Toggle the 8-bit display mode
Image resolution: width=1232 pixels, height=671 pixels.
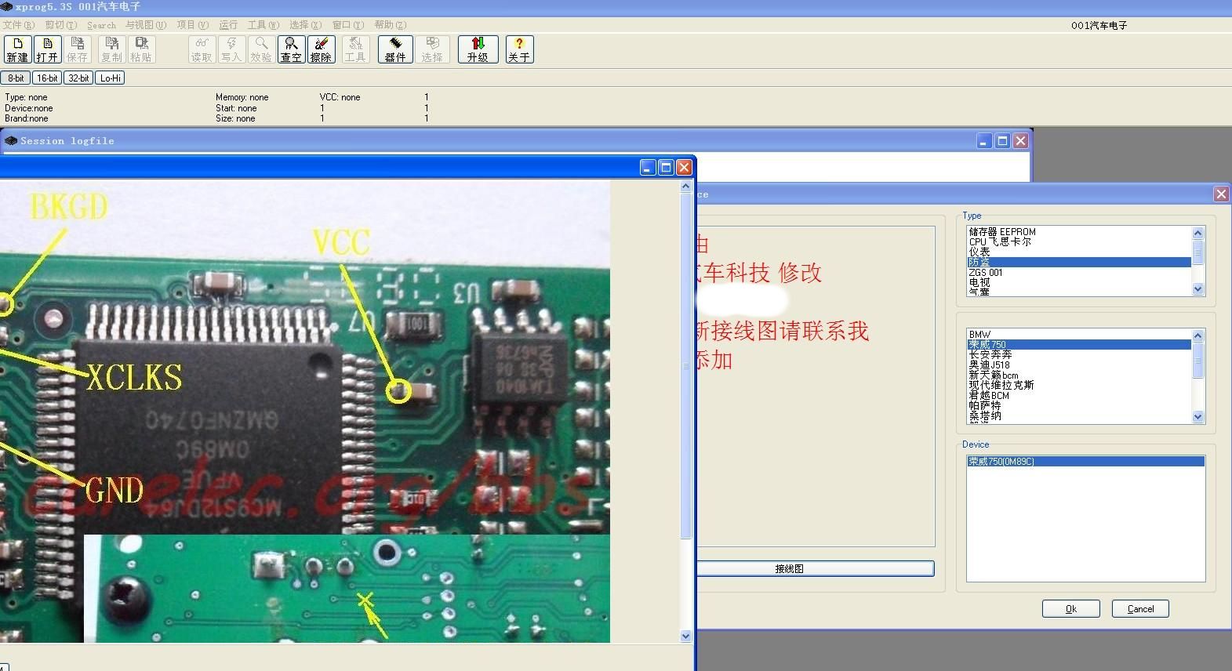coord(16,78)
